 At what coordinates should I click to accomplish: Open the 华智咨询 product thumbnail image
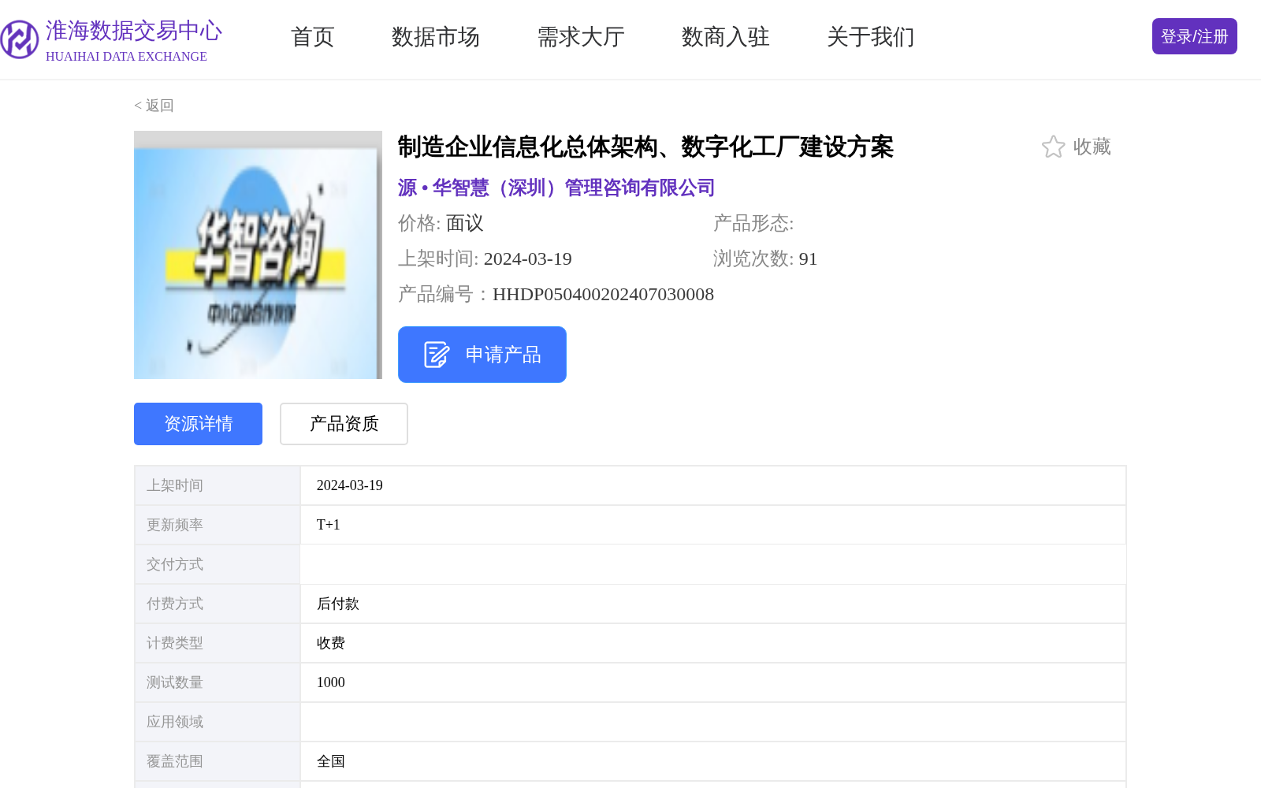coord(258,255)
